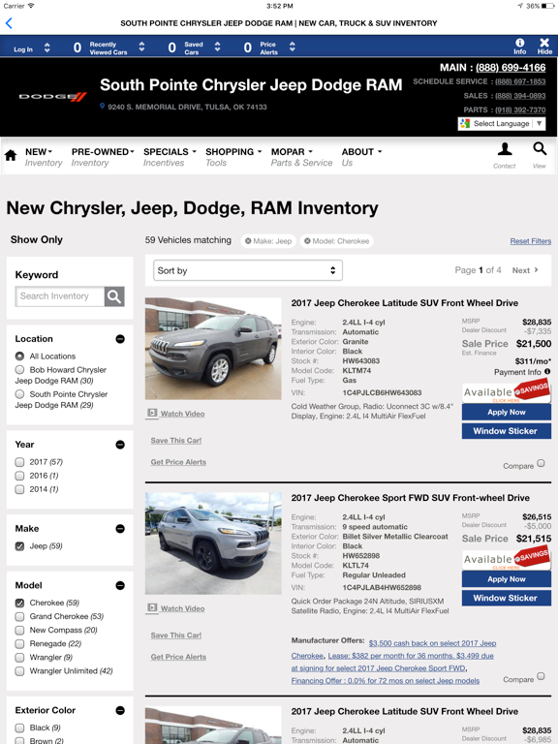Viewport: 558px width, 744px height.
Task: Select Bob Howard Chrysler Jeep Dodge RAM location
Action: coord(19,370)
